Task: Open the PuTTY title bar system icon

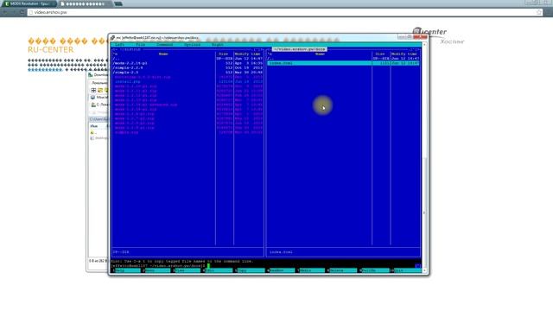Action: coord(113,37)
